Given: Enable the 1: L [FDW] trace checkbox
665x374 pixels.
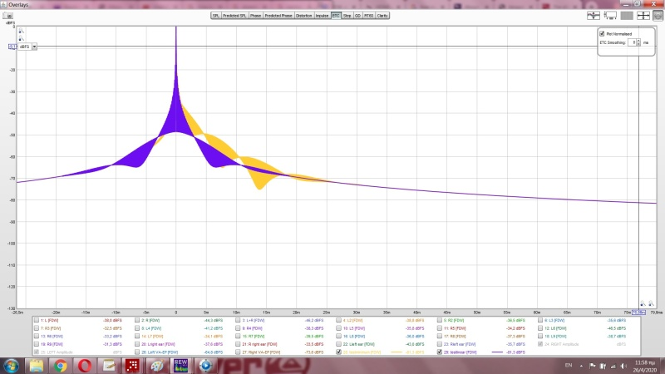Looking at the screenshot, I should tap(36, 320).
